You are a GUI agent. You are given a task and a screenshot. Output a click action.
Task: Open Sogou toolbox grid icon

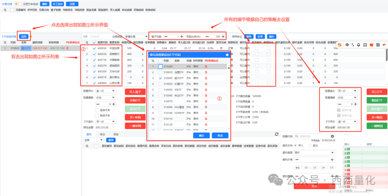(x=378, y=45)
